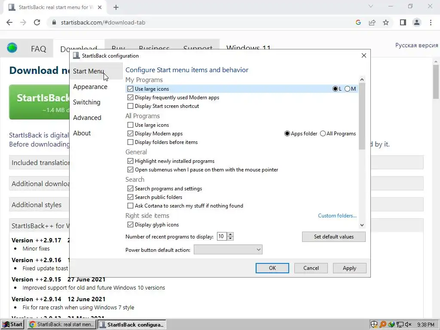Cancel the configuration dialog
The image size is (440, 330).
pos(311,268)
